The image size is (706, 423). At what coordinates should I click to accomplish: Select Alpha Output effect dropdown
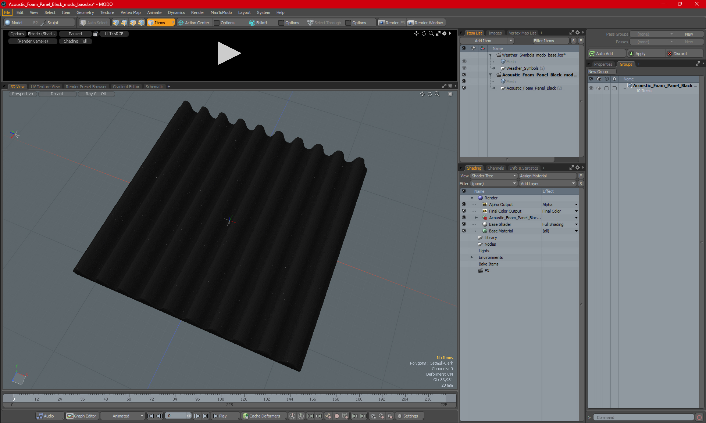pos(577,204)
